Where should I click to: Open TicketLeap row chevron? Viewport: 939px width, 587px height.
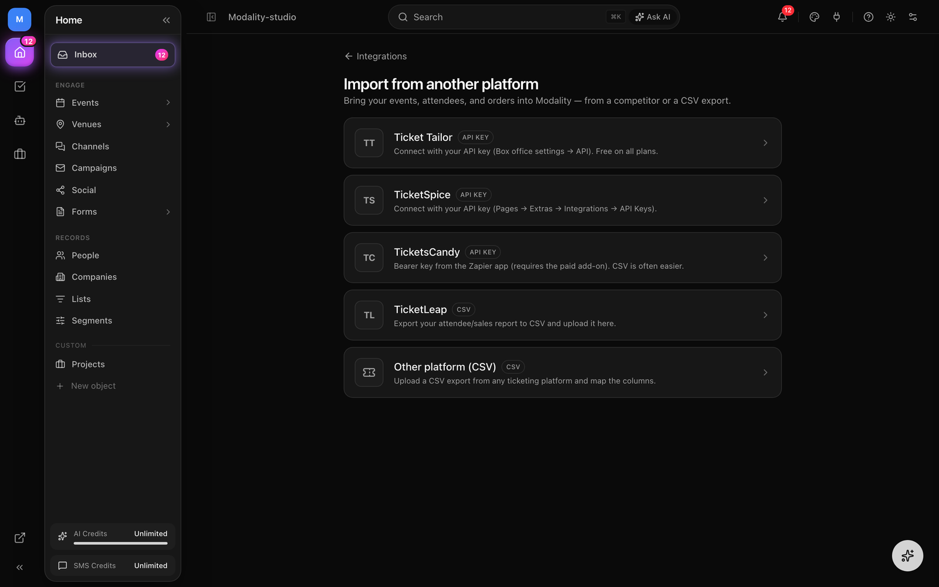765,315
